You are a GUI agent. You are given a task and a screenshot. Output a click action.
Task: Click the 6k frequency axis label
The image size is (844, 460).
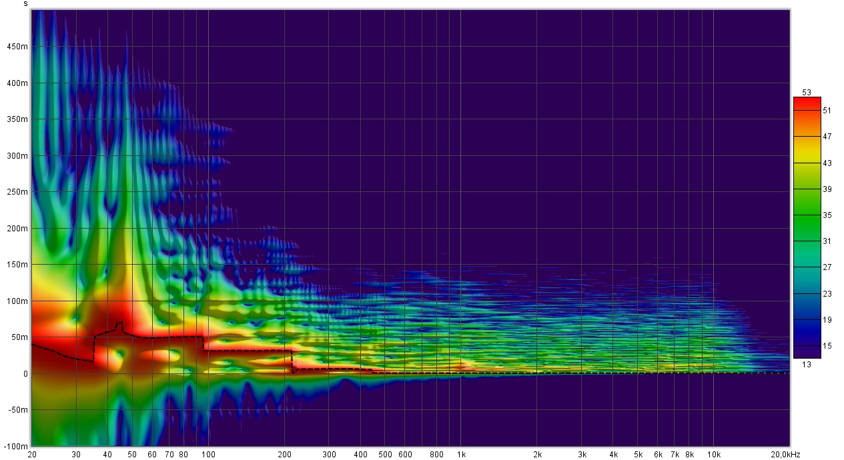[658, 455]
